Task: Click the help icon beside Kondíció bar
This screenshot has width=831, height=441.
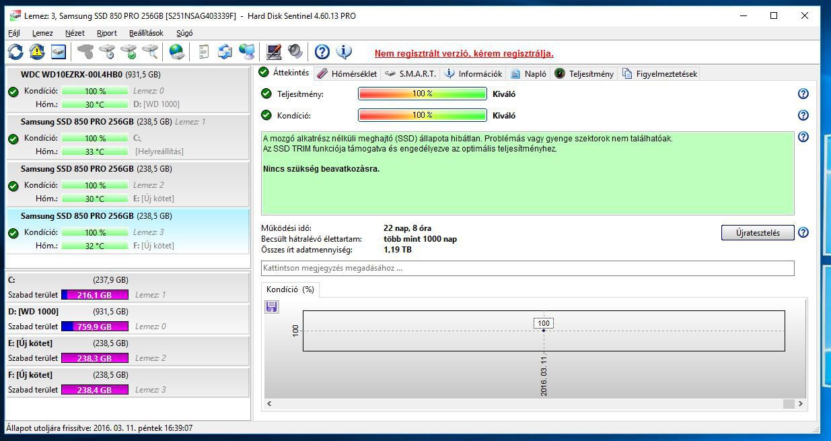Action: click(803, 115)
